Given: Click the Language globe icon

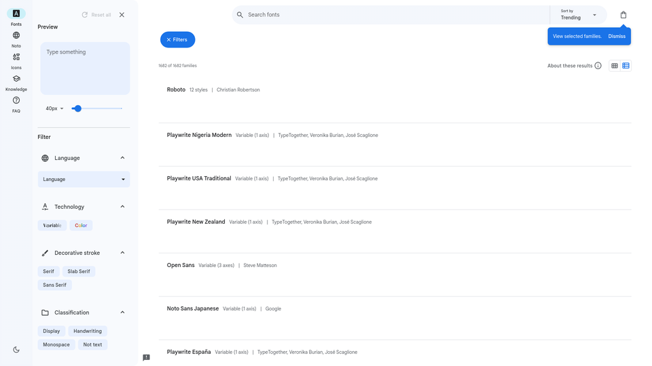Looking at the screenshot, I should tap(45, 158).
